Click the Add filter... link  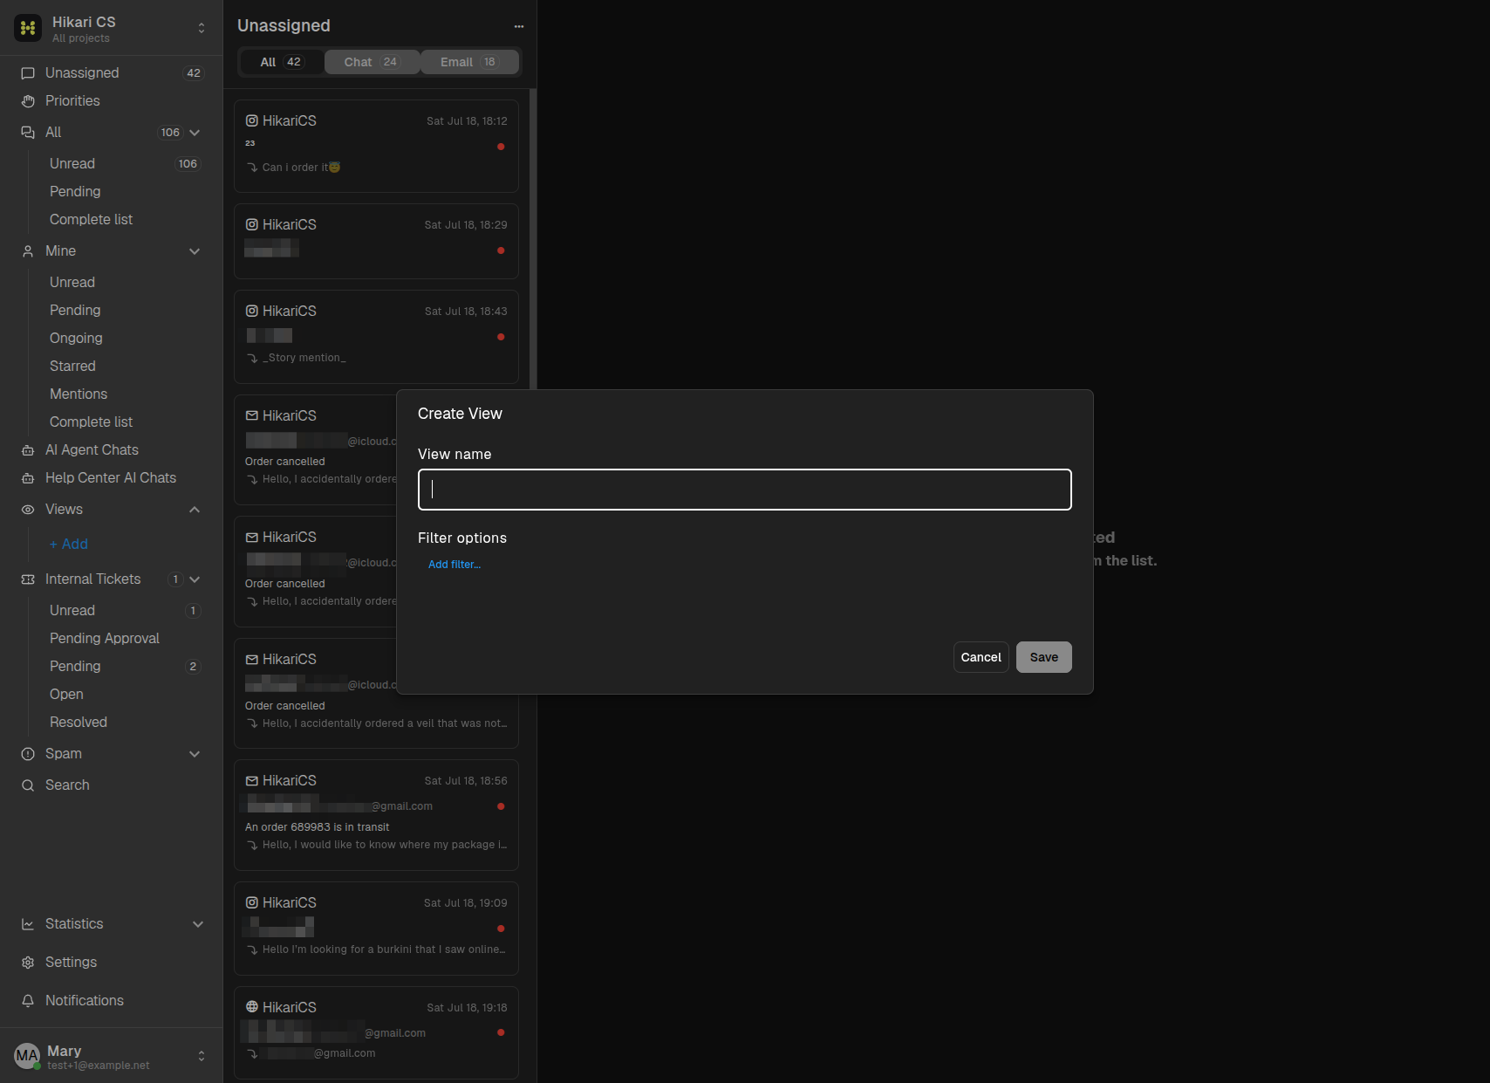click(455, 565)
